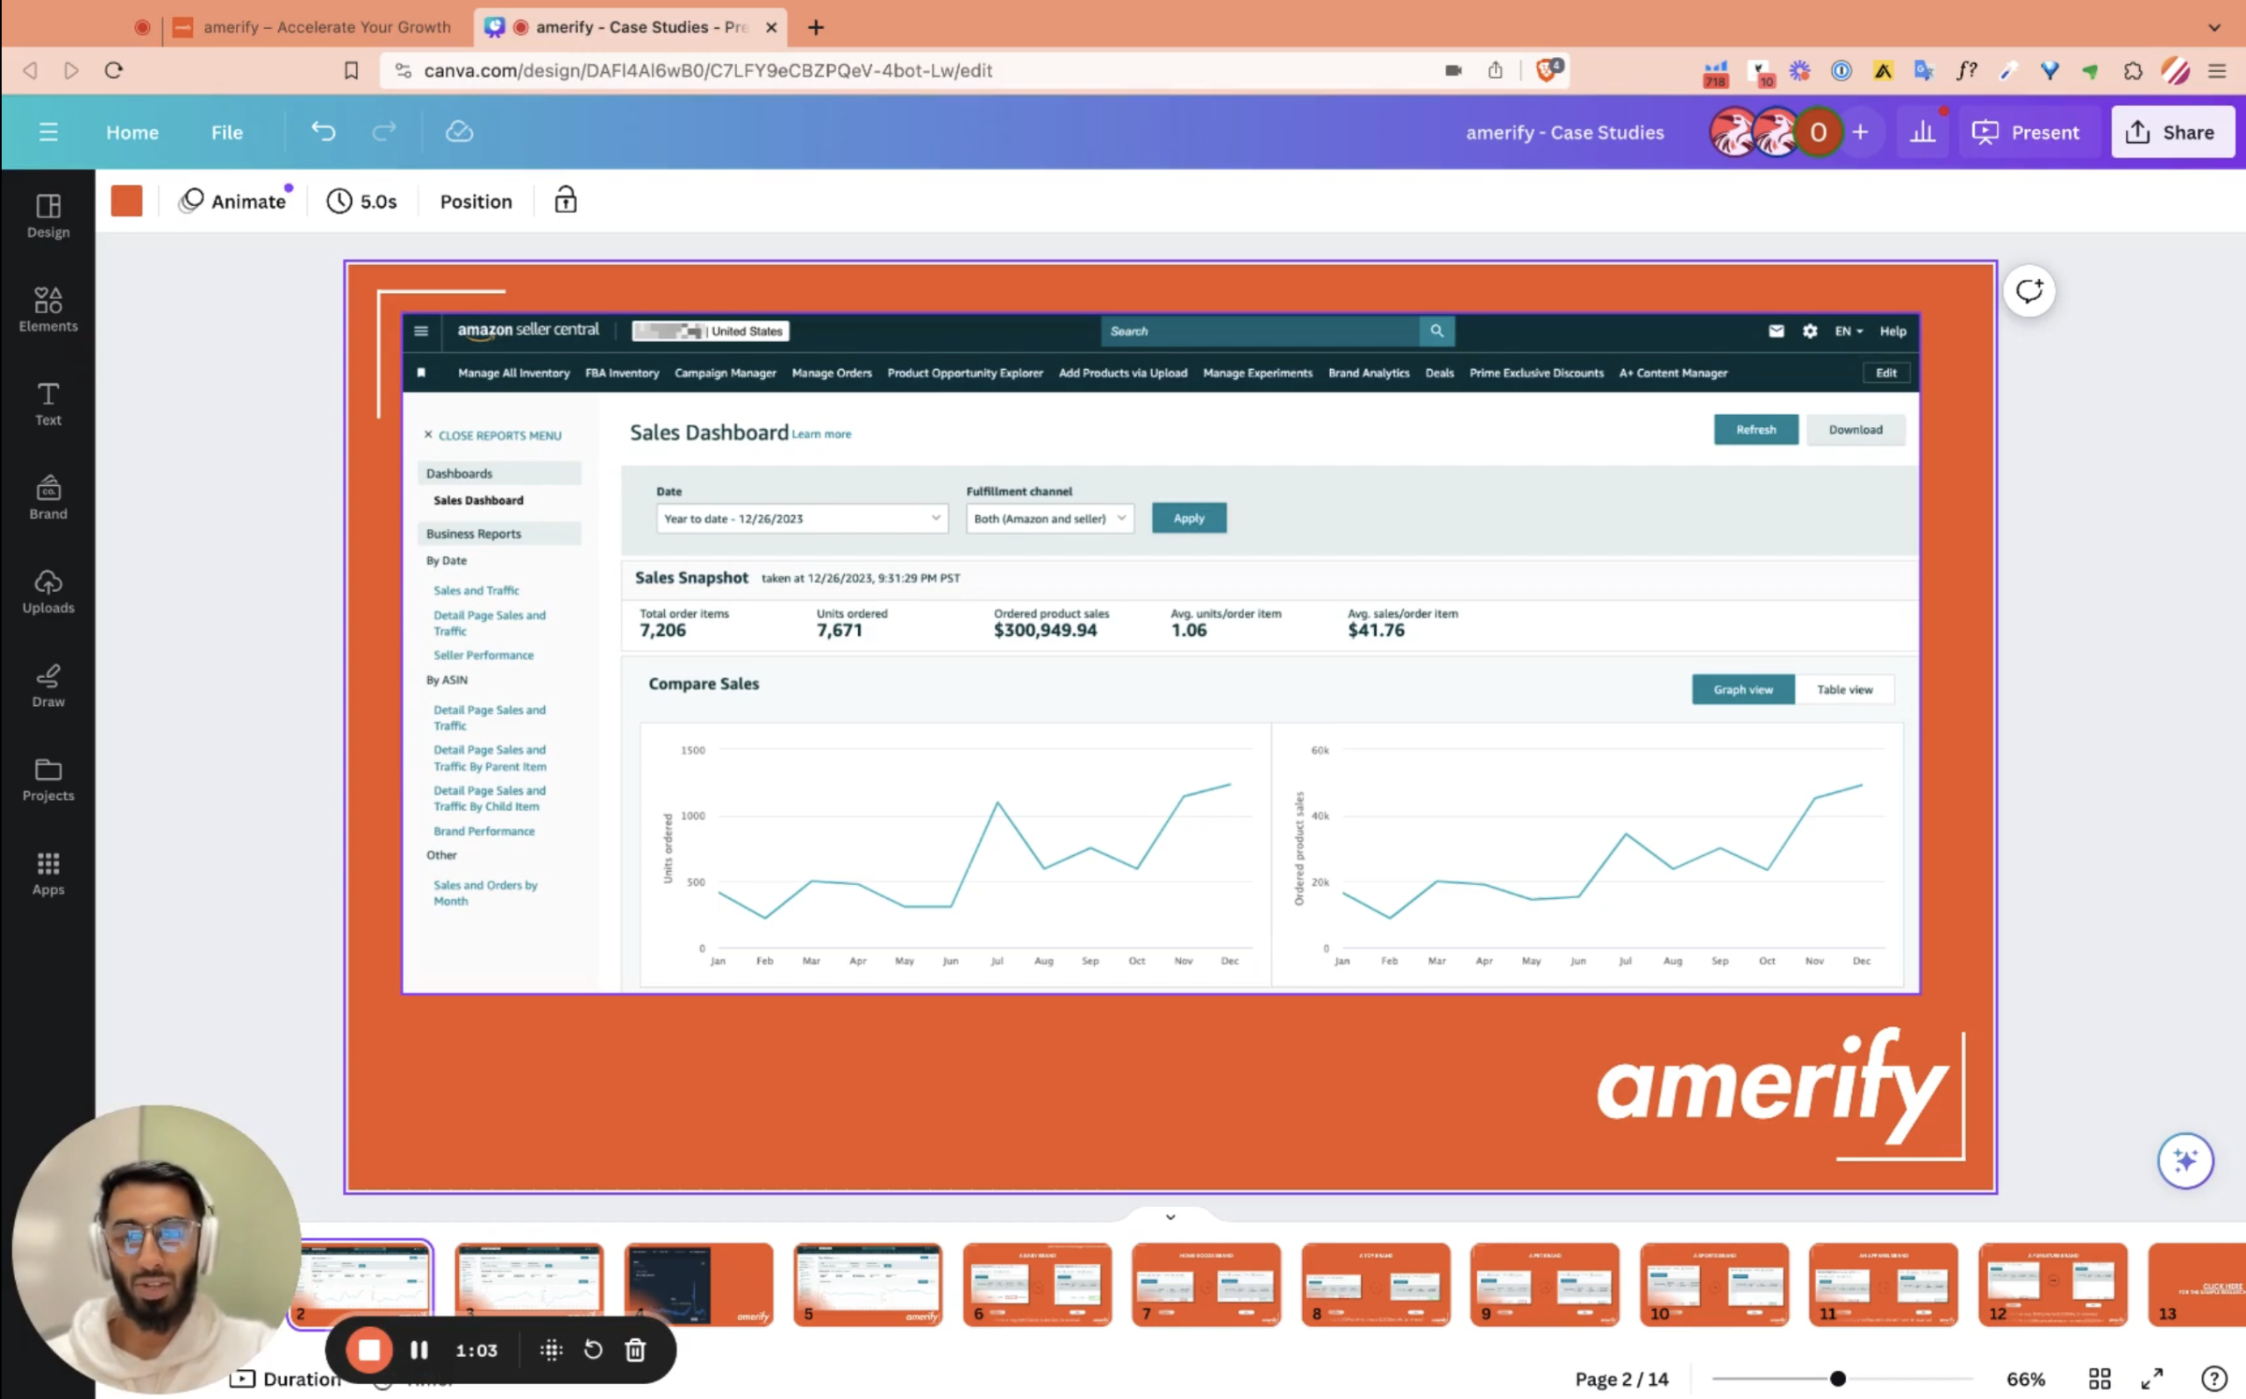
Task: Open the Animate options
Action: pyautogui.click(x=235, y=201)
